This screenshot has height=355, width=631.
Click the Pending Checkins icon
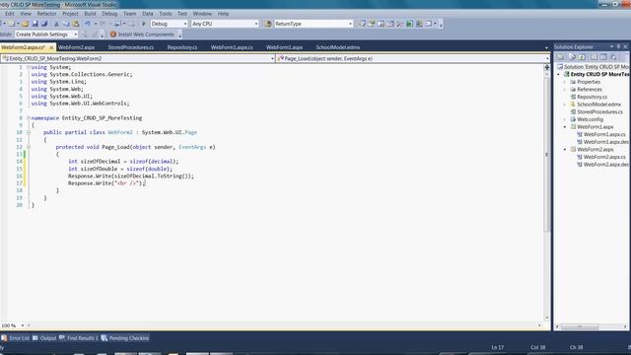tap(105, 338)
